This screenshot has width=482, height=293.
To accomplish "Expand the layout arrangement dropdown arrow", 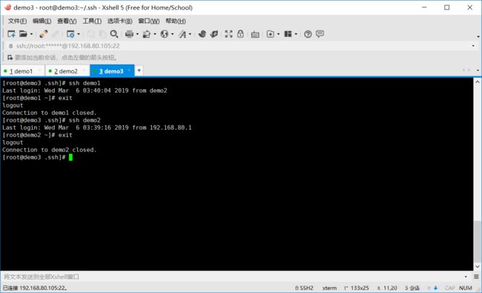I will coord(296,34).
